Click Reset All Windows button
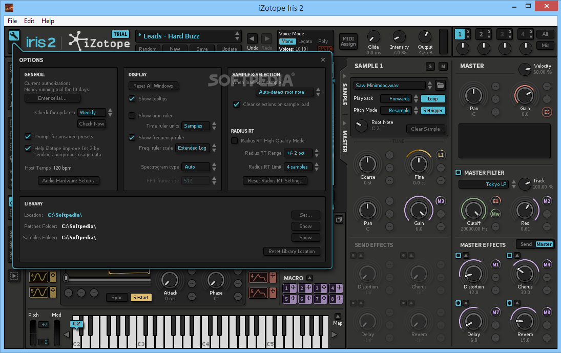The width and height of the screenshot is (561, 353). [x=153, y=86]
